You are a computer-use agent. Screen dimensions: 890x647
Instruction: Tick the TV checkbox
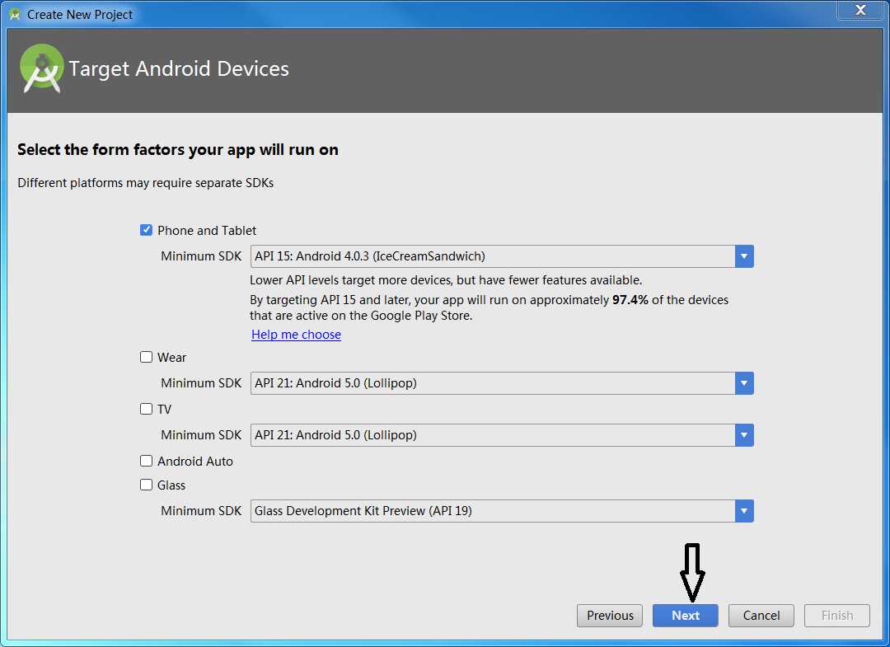[x=146, y=409]
